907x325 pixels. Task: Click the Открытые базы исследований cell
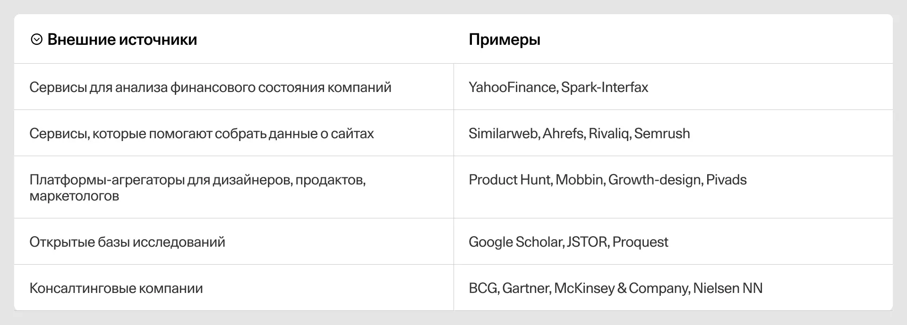coord(127,242)
